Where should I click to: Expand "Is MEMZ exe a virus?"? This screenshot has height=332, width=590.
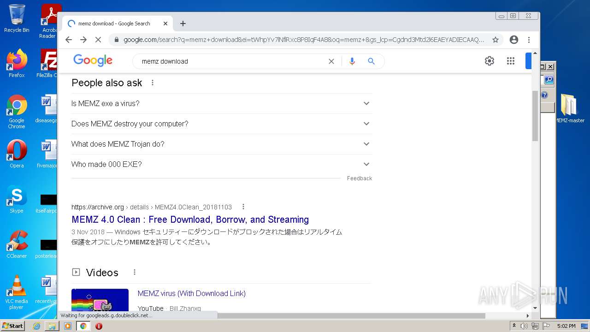coord(222,103)
